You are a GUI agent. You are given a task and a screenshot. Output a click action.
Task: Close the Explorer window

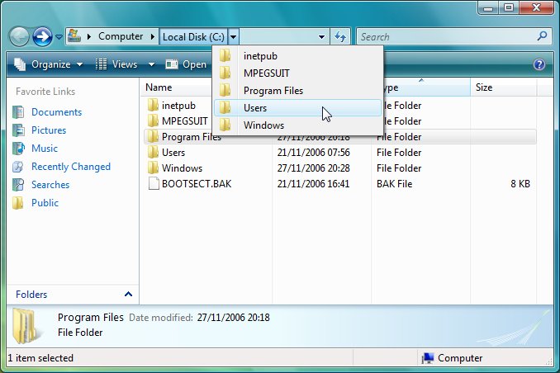click(x=536, y=8)
